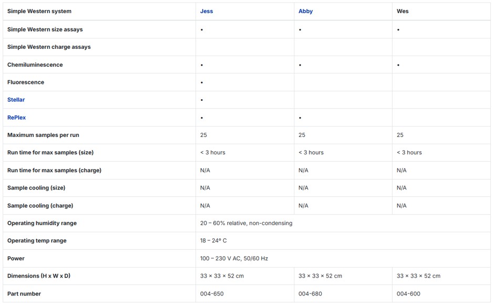Click the Chemiluminescence row label
The height and width of the screenshot is (306, 494).
35,65
